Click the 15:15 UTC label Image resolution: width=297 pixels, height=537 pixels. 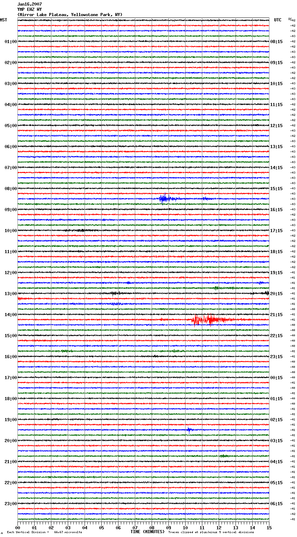[276, 189]
